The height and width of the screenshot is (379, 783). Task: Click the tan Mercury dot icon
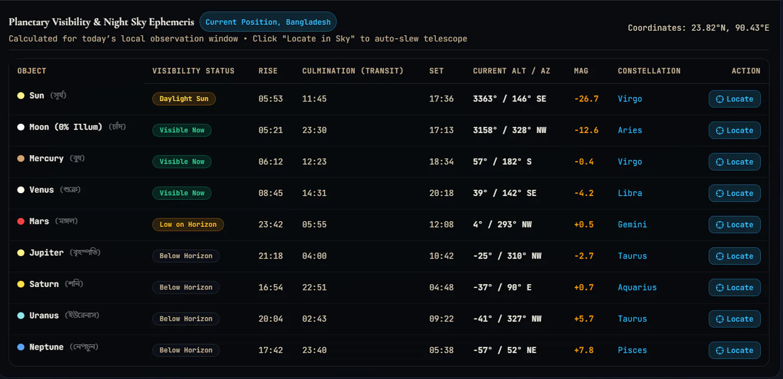[x=21, y=158]
